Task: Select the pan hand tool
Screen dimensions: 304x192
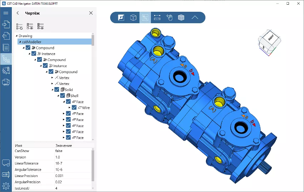Action: click(x=169, y=17)
